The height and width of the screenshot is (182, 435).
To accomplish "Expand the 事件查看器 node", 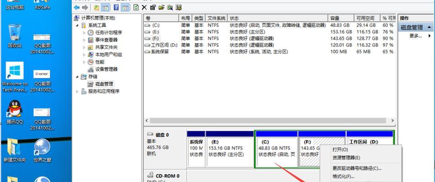I will pyautogui.click(x=84, y=40).
